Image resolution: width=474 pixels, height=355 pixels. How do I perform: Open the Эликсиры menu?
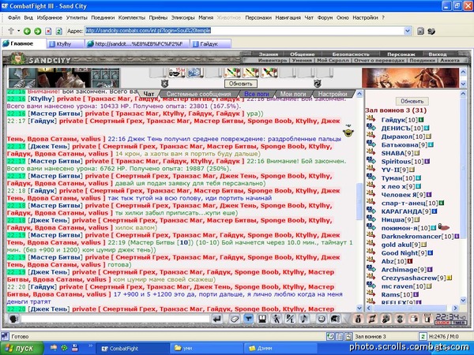point(183,17)
